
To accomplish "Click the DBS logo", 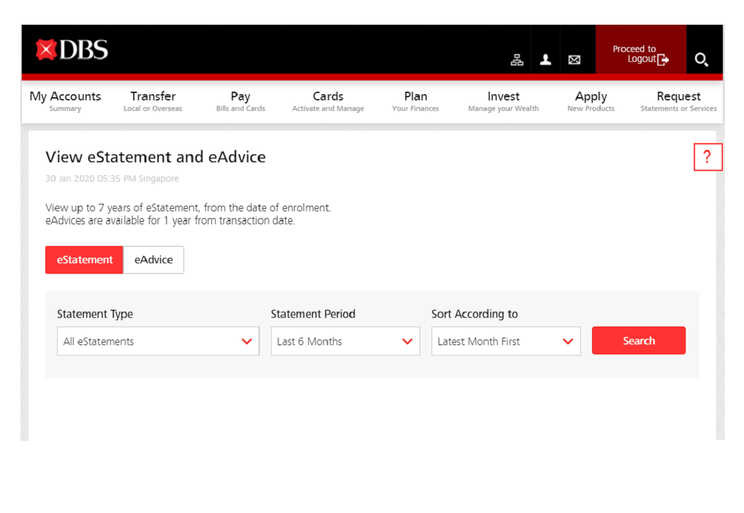I will [72, 49].
